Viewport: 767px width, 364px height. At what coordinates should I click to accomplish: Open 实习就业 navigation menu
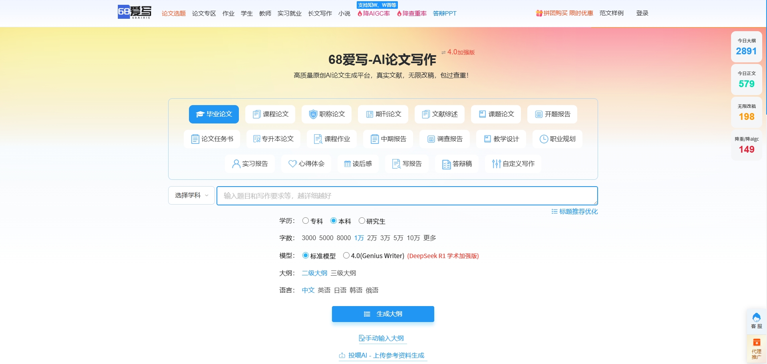pyautogui.click(x=289, y=14)
